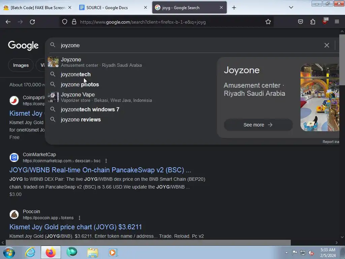
Task: Switch to the SOURCE Google Docs tab
Action: pos(113,7)
